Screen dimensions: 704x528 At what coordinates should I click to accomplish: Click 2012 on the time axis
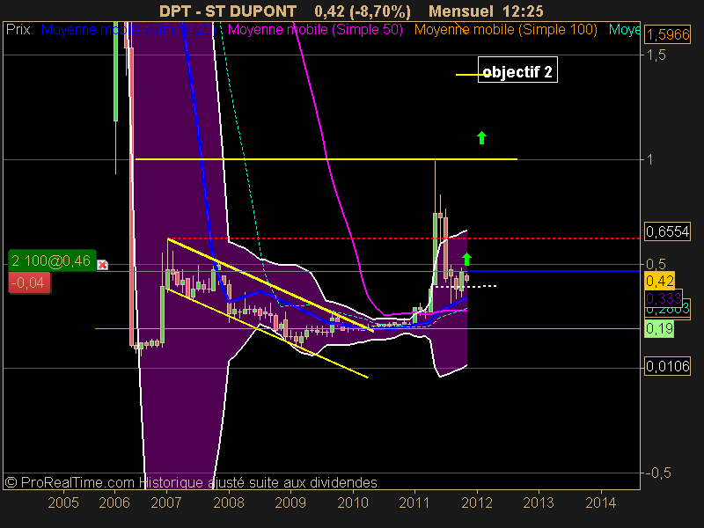477,502
